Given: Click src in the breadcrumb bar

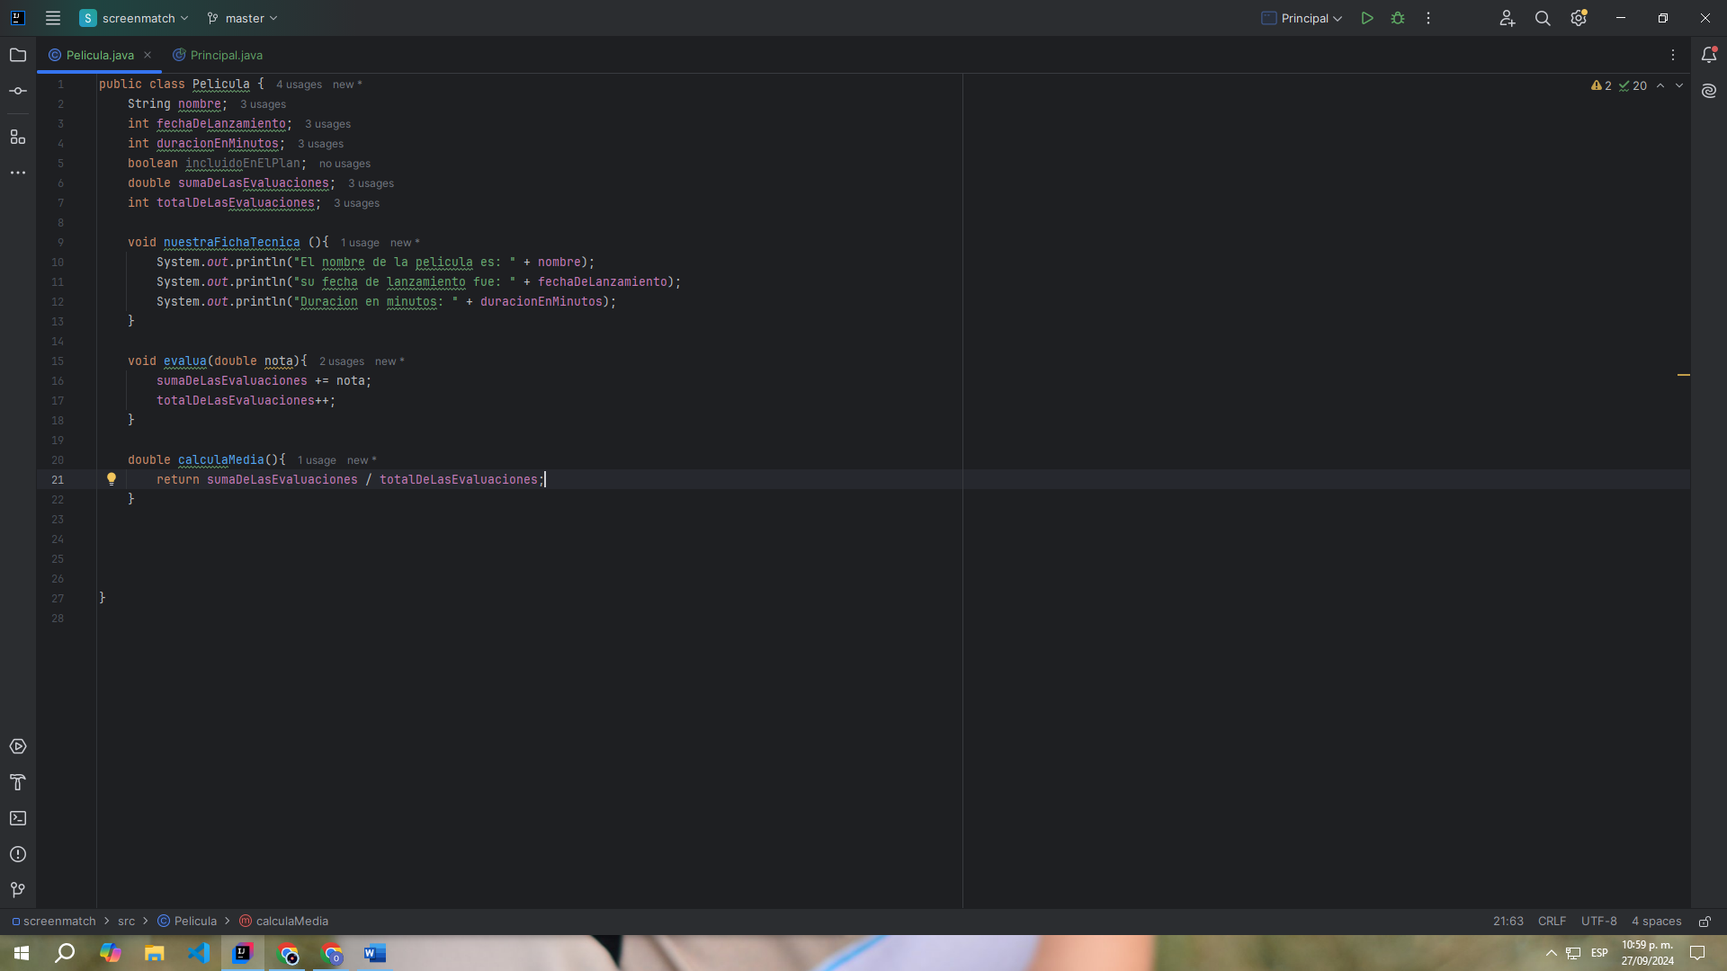Looking at the screenshot, I should [126, 922].
